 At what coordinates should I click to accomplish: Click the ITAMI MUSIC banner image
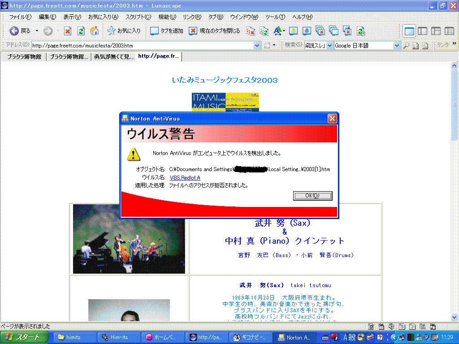[x=225, y=102]
